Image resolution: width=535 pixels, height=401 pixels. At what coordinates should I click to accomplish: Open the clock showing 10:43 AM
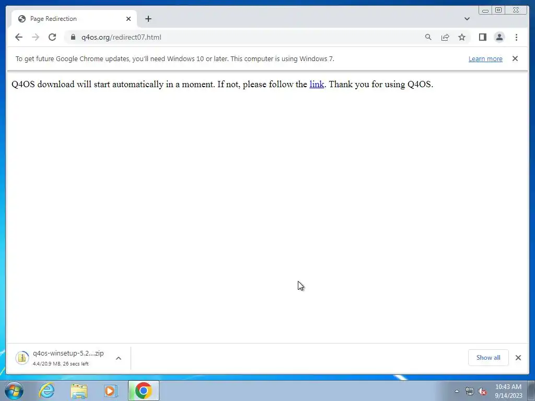pyautogui.click(x=508, y=391)
